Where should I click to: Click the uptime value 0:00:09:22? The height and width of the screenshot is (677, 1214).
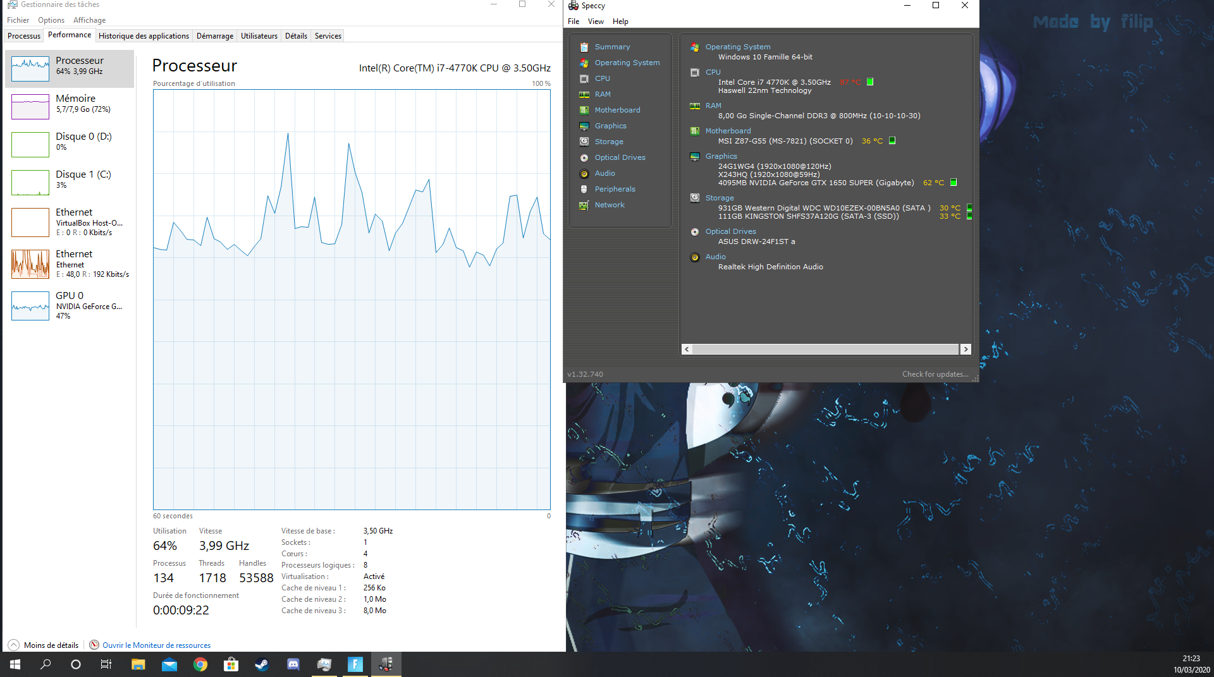coord(181,611)
